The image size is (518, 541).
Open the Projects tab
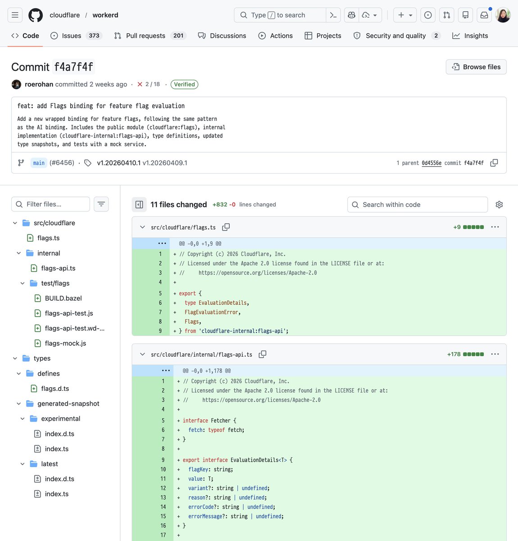click(x=323, y=36)
